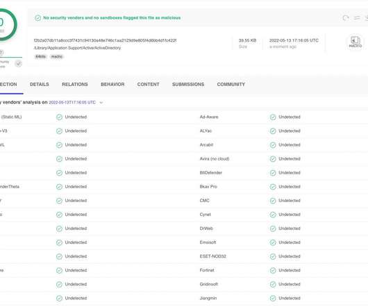This screenshot has height=307, width=368.
Task: Click the 2022-05-13T17:16:05 UTC analysis date link
Action: click(x=72, y=103)
